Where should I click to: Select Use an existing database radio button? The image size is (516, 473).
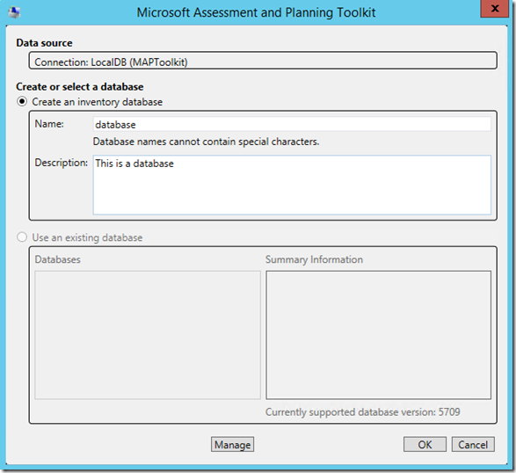tap(22, 237)
